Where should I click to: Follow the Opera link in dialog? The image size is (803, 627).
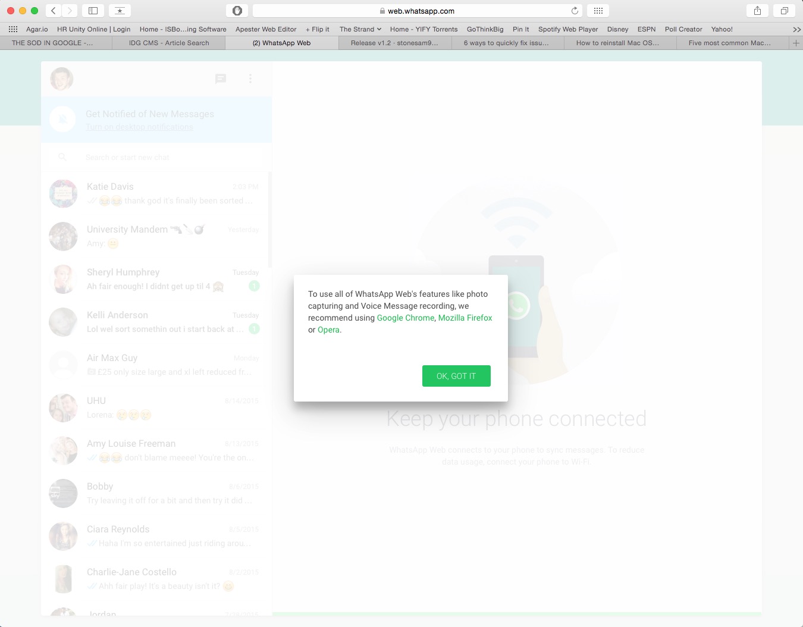coord(328,330)
